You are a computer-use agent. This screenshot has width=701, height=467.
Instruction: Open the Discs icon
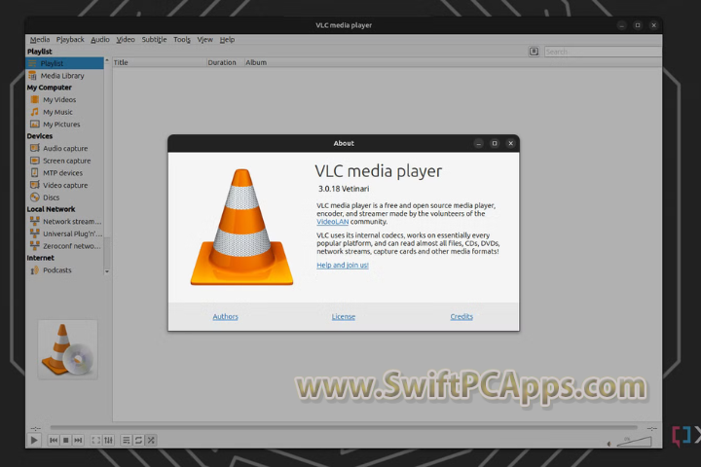click(x=34, y=198)
